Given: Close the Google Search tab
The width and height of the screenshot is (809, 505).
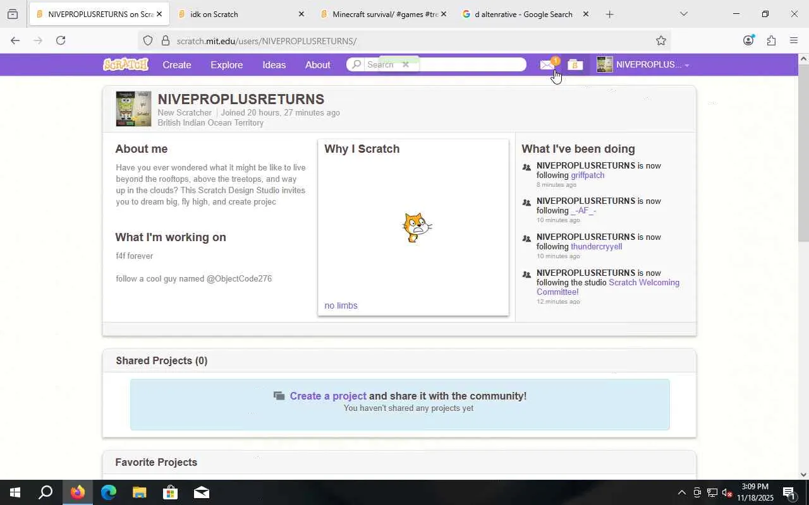Looking at the screenshot, I should point(585,14).
